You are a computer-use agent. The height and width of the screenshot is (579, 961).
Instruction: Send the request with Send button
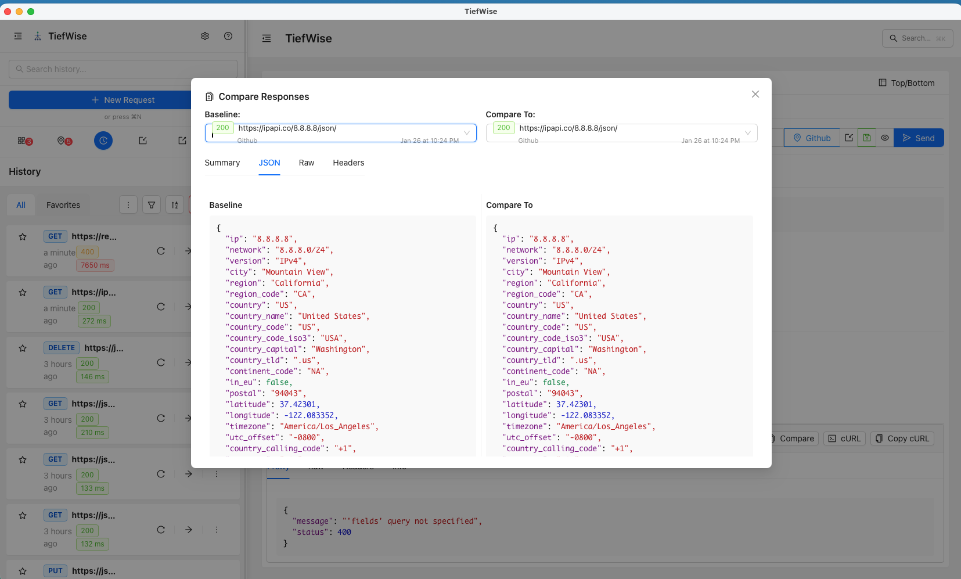tap(919, 138)
